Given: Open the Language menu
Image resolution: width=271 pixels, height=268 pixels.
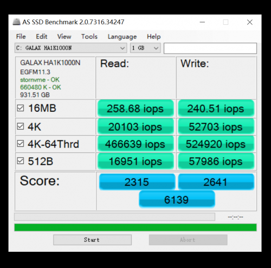Looking at the screenshot, I should point(122,37).
